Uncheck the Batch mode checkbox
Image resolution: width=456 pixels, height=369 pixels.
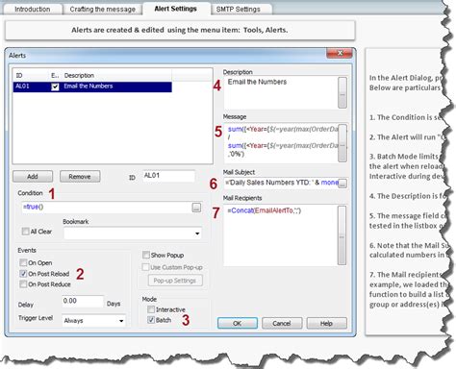(x=151, y=320)
